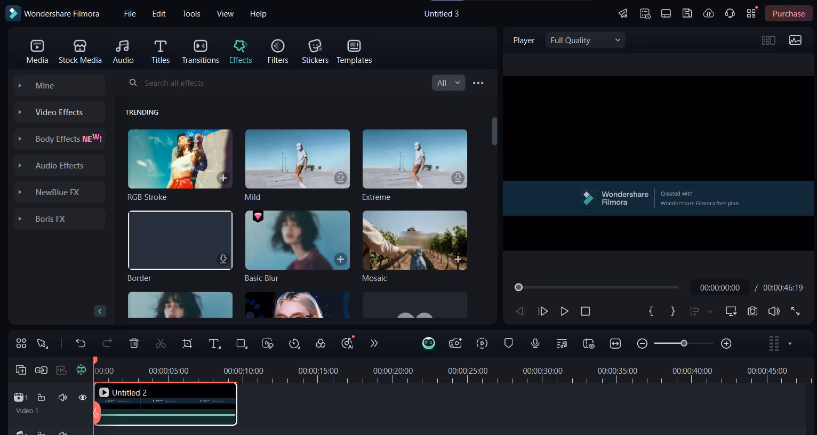
Task: Click the Delete trash icon in timeline toolbar
Action: [134, 344]
